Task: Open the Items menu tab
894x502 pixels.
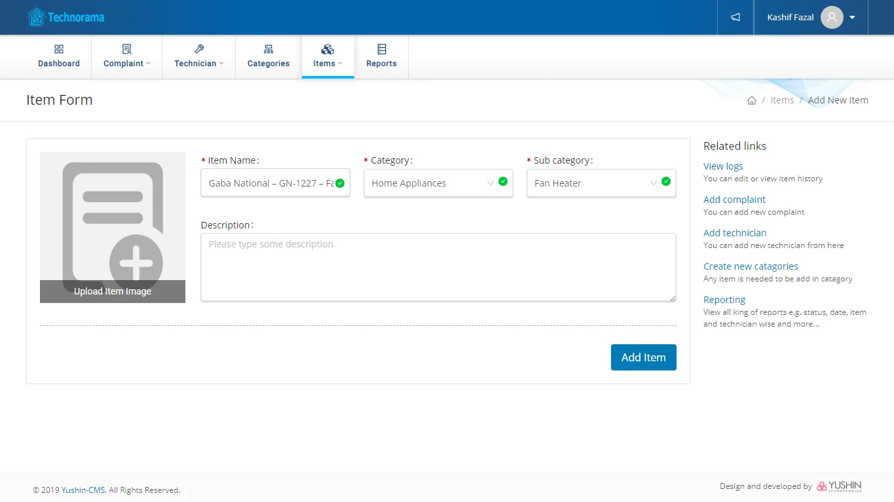Action: click(x=327, y=57)
